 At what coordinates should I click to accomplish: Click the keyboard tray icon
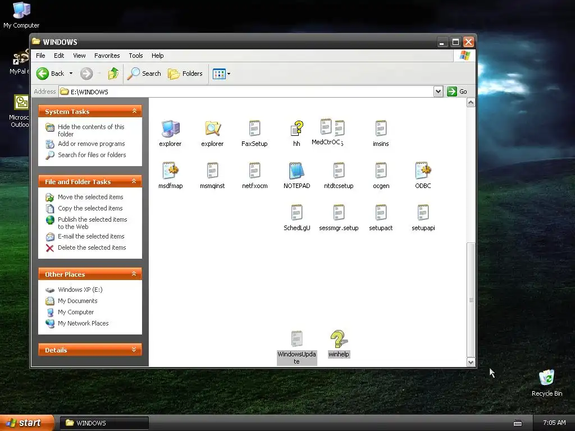(518, 423)
